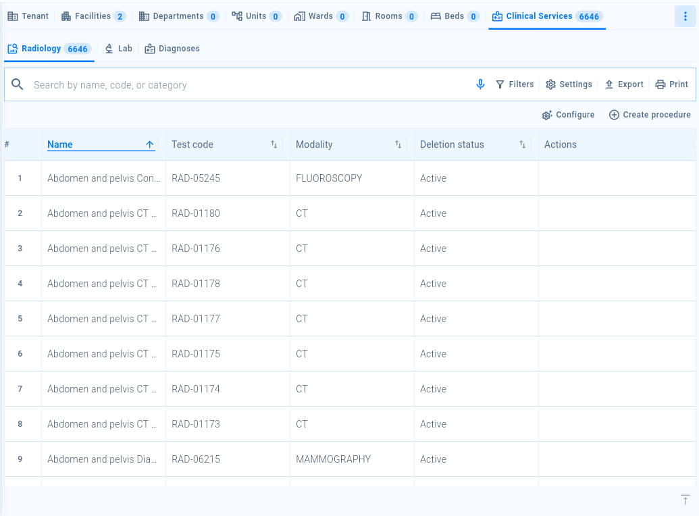
Task: Select the Abdomen and pelvis Con... row
Action: tap(350, 178)
